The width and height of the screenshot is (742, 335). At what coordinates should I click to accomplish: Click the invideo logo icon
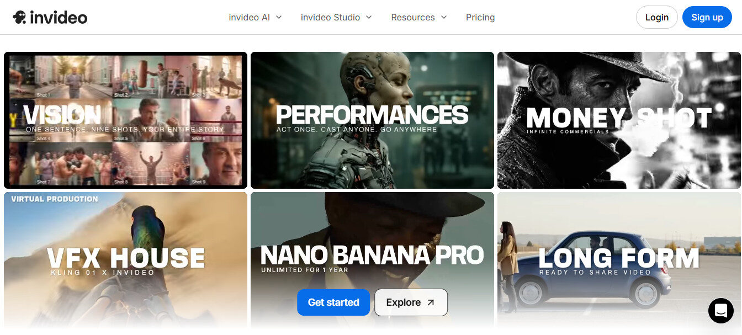tap(19, 17)
